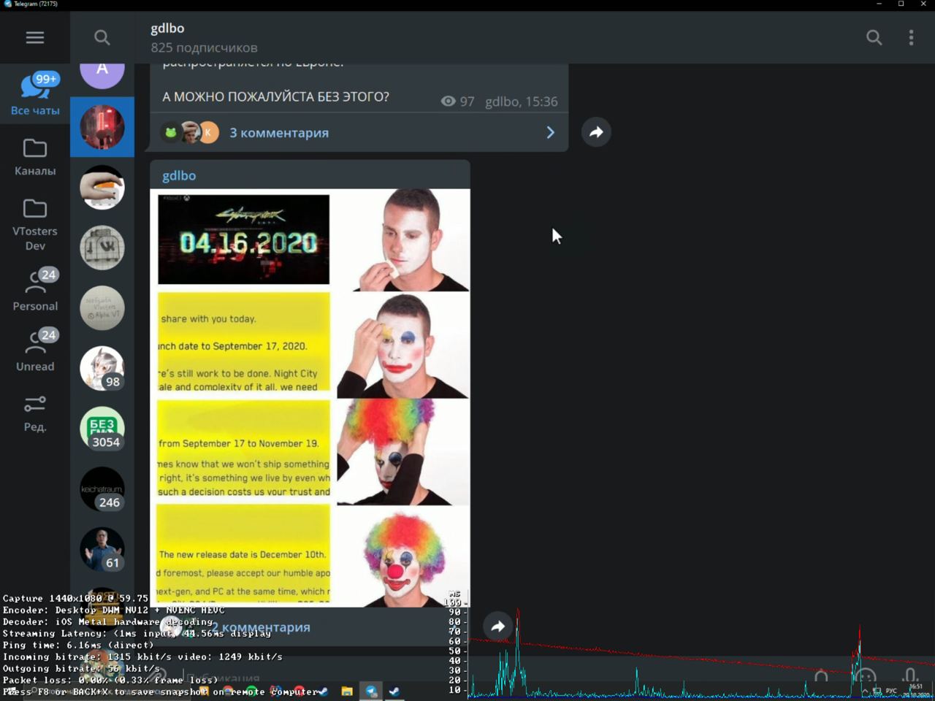The width and height of the screenshot is (935, 701).
Task: Click the gdlbo, 15:36 timestamp
Action: (x=521, y=101)
